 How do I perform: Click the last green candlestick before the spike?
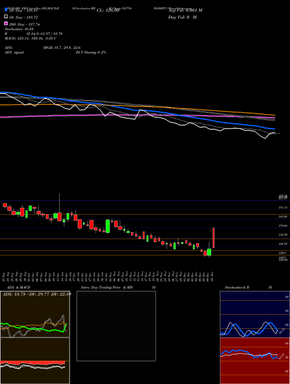pyautogui.click(x=209, y=252)
